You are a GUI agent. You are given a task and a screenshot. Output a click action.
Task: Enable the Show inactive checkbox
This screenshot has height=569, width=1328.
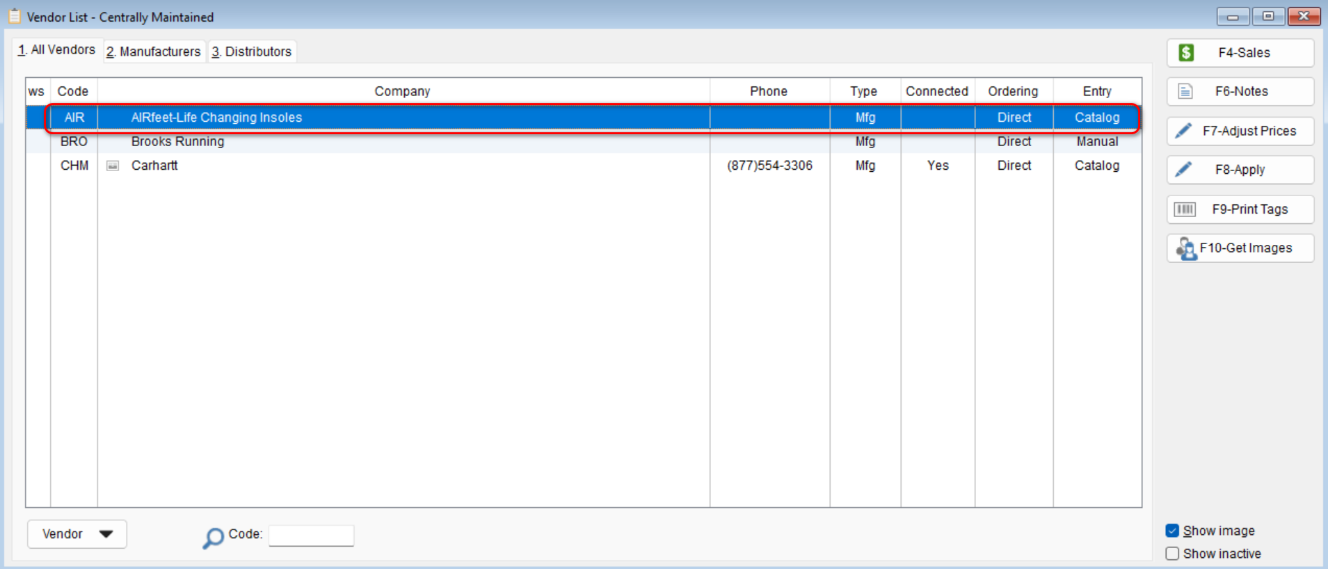tap(1172, 554)
